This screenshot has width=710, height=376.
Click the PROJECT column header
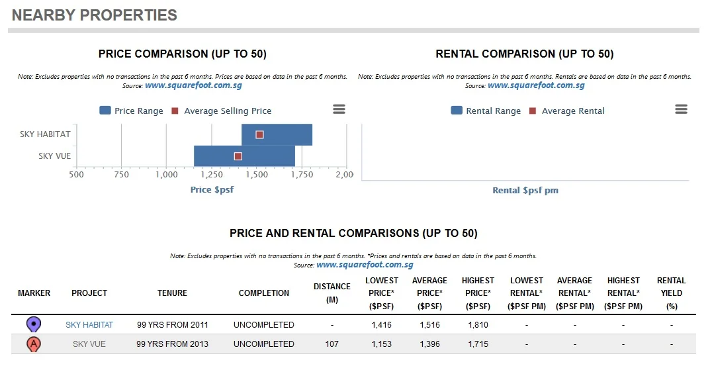point(89,293)
